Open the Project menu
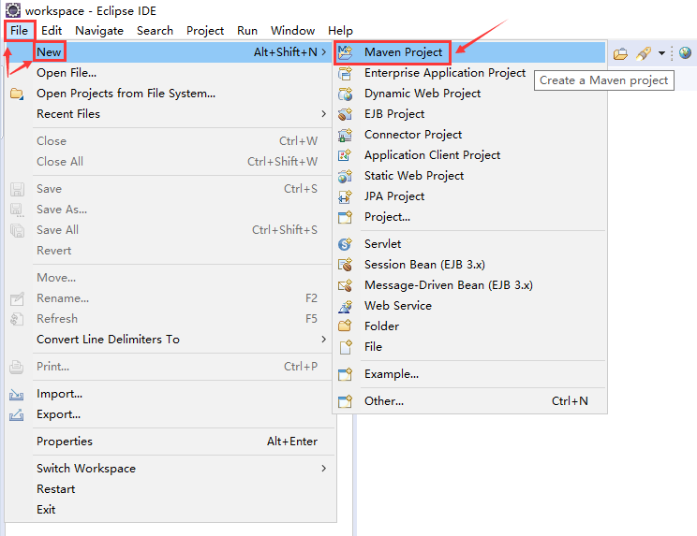Screen dimensions: 697x536 click(x=205, y=31)
